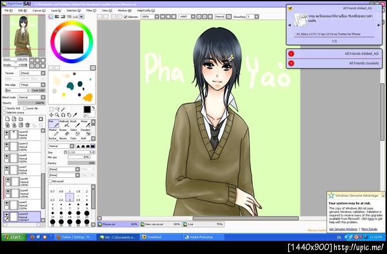This screenshot has width=387, height=254.
Task: Open the Edit menu
Action: click(x=23, y=10)
